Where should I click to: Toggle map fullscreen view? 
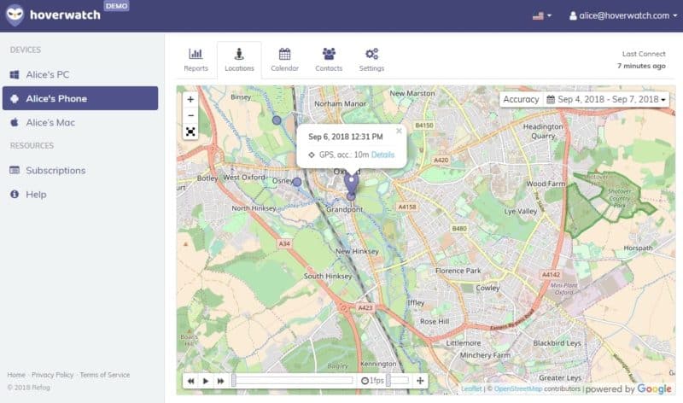pos(190,131)
